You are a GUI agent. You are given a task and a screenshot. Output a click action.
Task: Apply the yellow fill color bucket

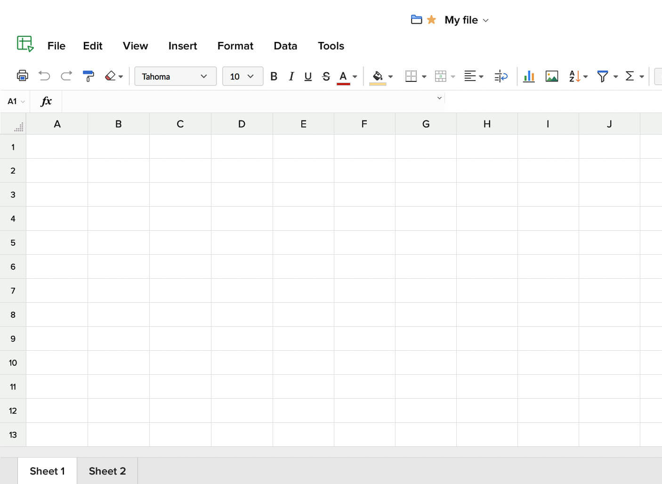coord(378,77)
